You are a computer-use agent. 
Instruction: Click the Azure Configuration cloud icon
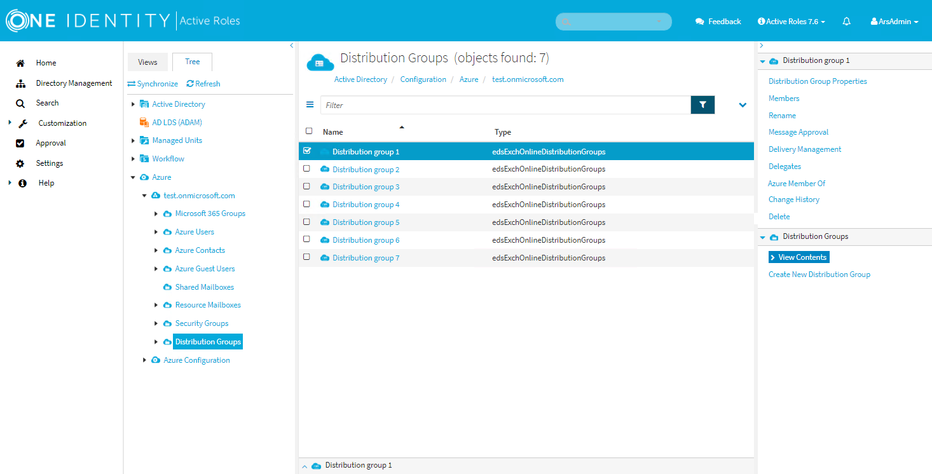156,360
